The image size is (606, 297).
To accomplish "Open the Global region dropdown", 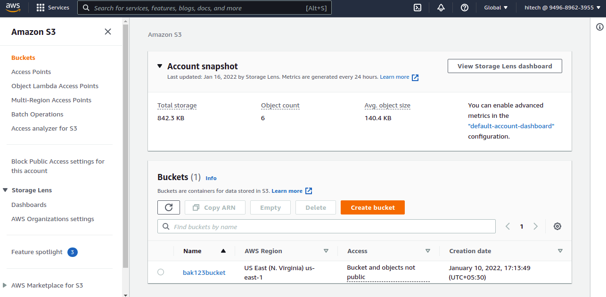I will (x=496, y=8).
